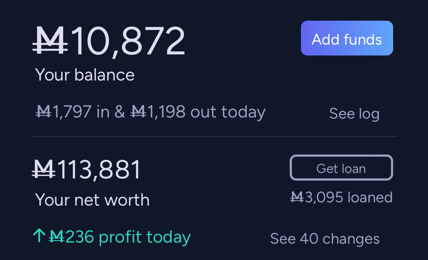This screenshot has height=260, width=428.
Task: Click the green profit up-arrow icon
Action: coord(39,235)
